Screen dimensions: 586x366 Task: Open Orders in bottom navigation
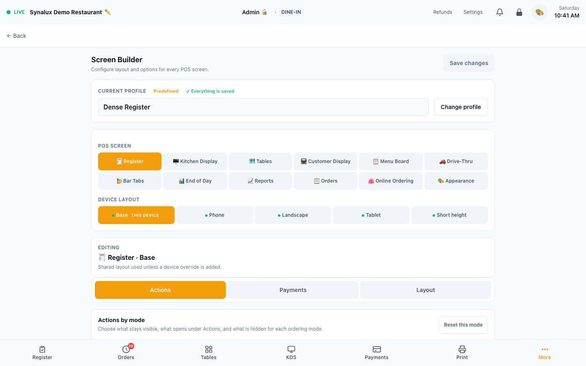[x=126, y=353]
